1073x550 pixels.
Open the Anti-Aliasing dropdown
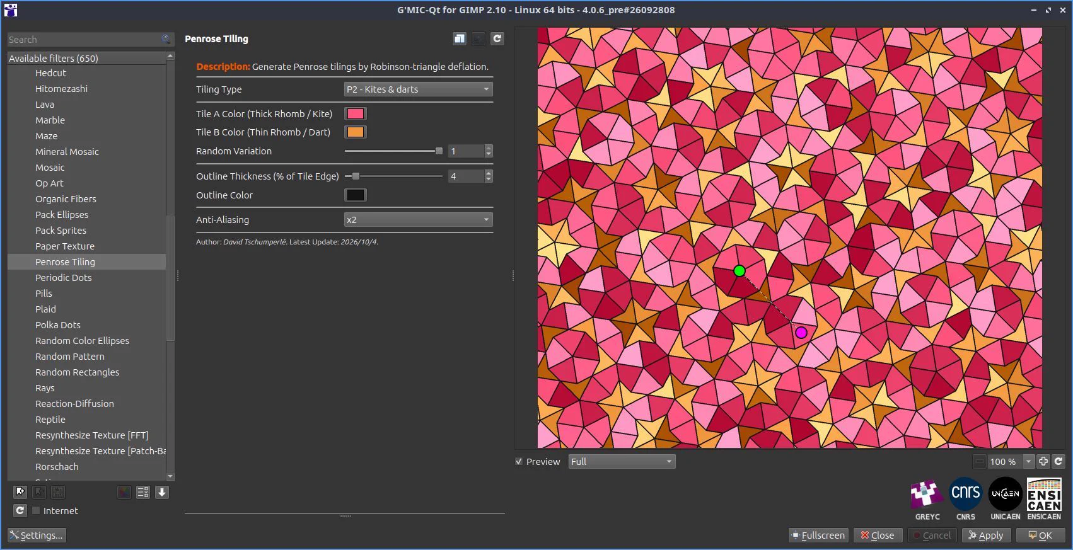[x=418, y=220]
